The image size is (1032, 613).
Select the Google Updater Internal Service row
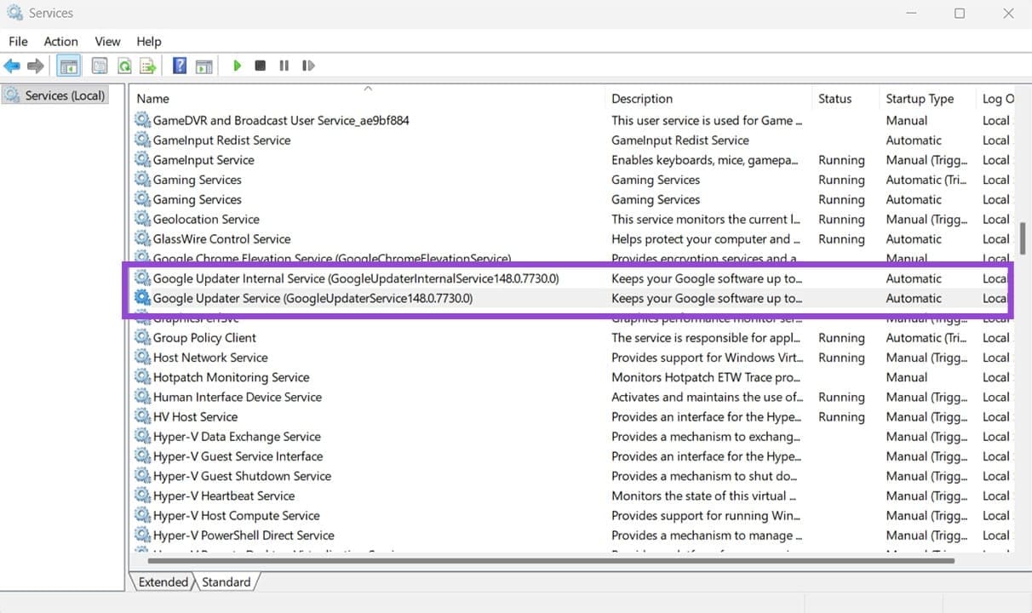pyautogui.click(x=355, y=278)
